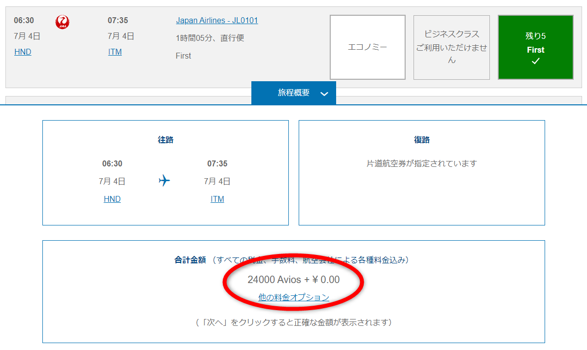
Task: Click the 24000 Avios + ¥ 0.00 price
Action: point(294,280)
